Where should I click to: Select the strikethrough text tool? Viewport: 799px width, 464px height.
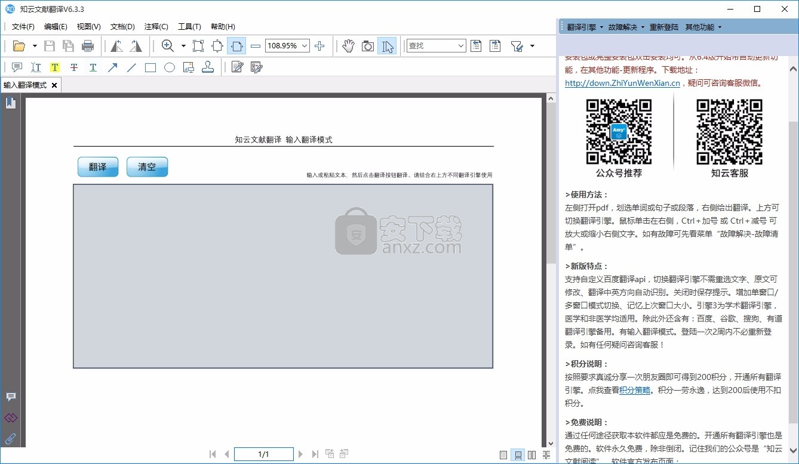pyautogui.click(x=74, y=67)
